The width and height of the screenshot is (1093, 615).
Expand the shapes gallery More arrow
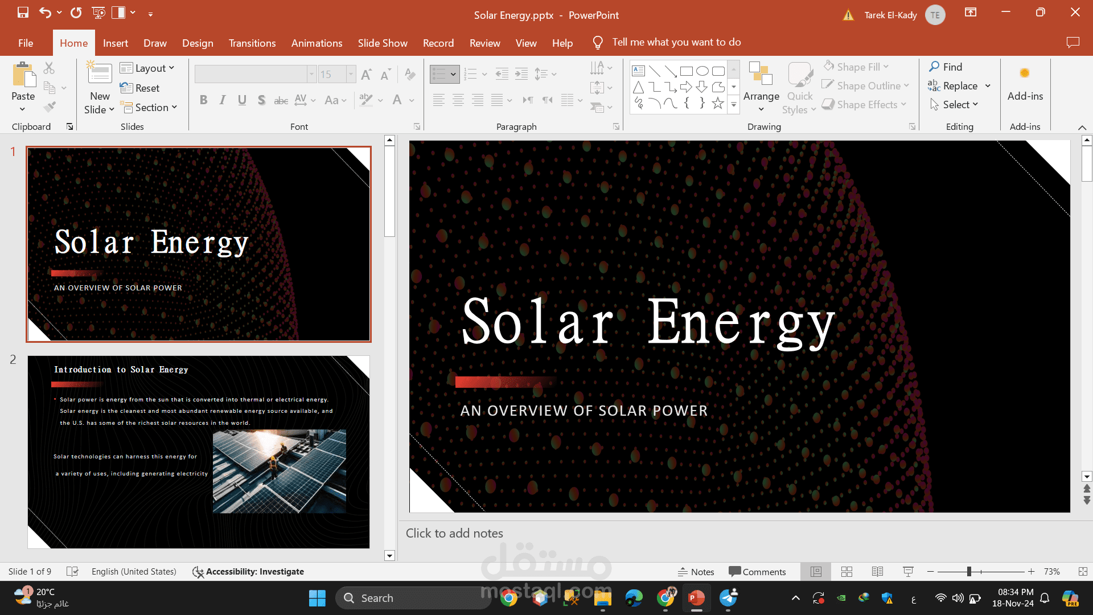pyautogui.click(x=734, y=104)
